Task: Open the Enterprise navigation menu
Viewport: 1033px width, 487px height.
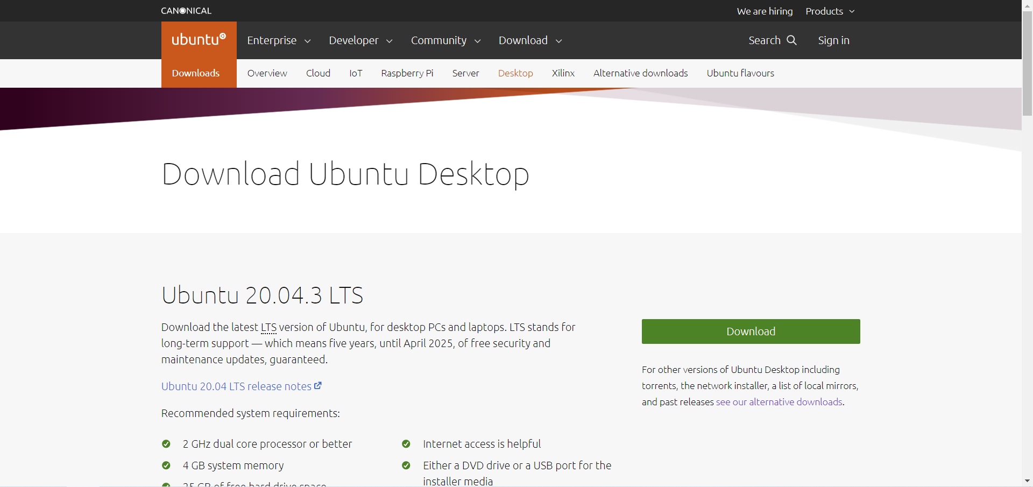Action: point(272,40)
